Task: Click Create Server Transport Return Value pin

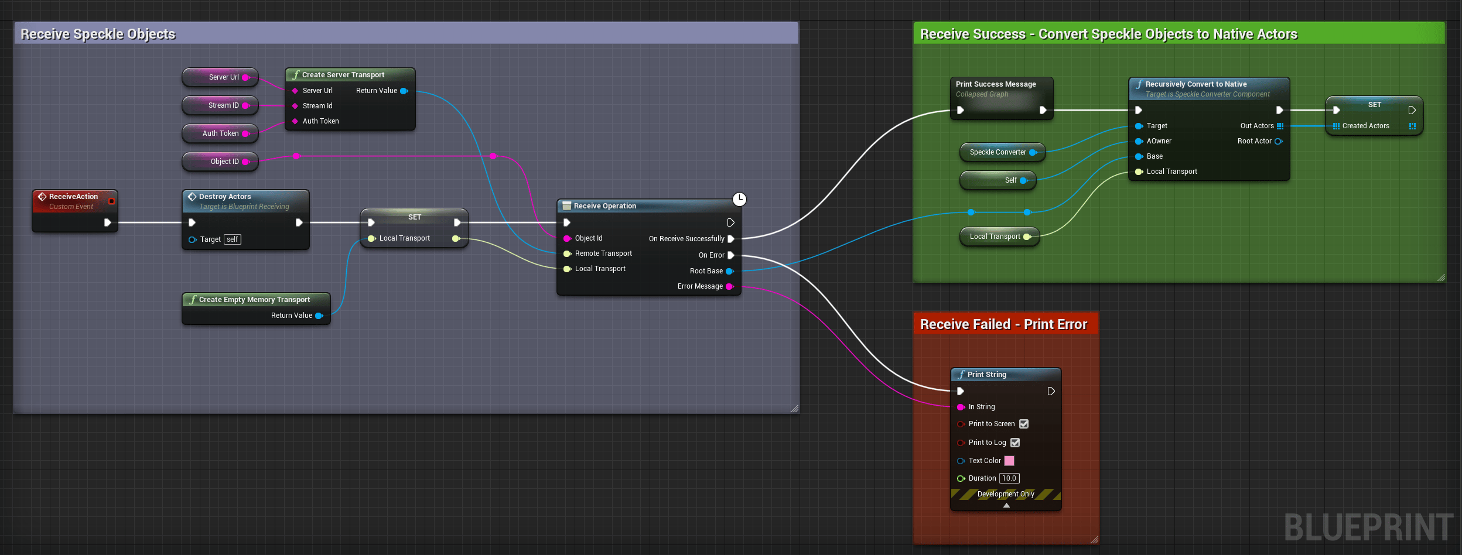Action: (x=404, y=91)
